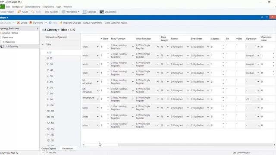Select table page 21..30
The width and height of the screenshot is (276, 155).
[x=50, y=64]
